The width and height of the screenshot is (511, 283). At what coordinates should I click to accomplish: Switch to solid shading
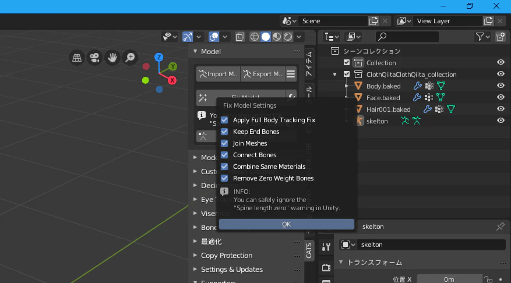[266, 37]
